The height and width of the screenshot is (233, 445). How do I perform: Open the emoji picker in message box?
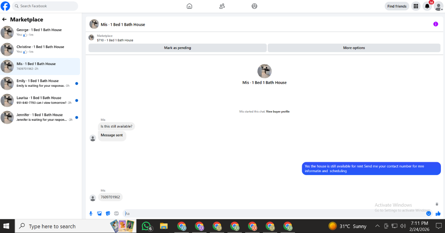[428, 213]
